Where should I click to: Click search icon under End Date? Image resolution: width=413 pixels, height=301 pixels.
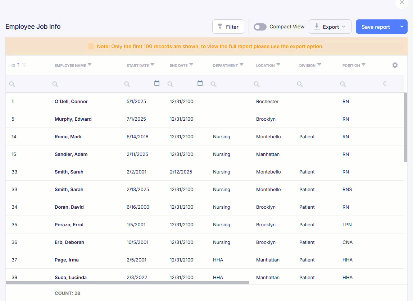click(x=171, y=84)
